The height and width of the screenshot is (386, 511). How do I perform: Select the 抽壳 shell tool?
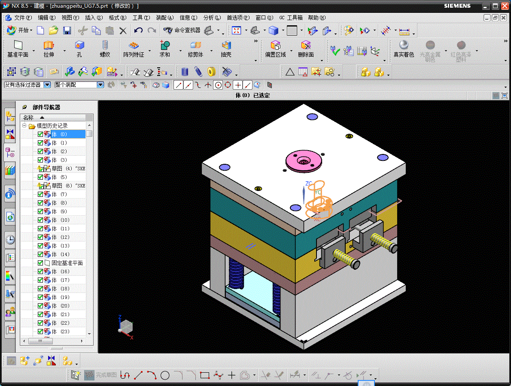(x=226, y=49)
